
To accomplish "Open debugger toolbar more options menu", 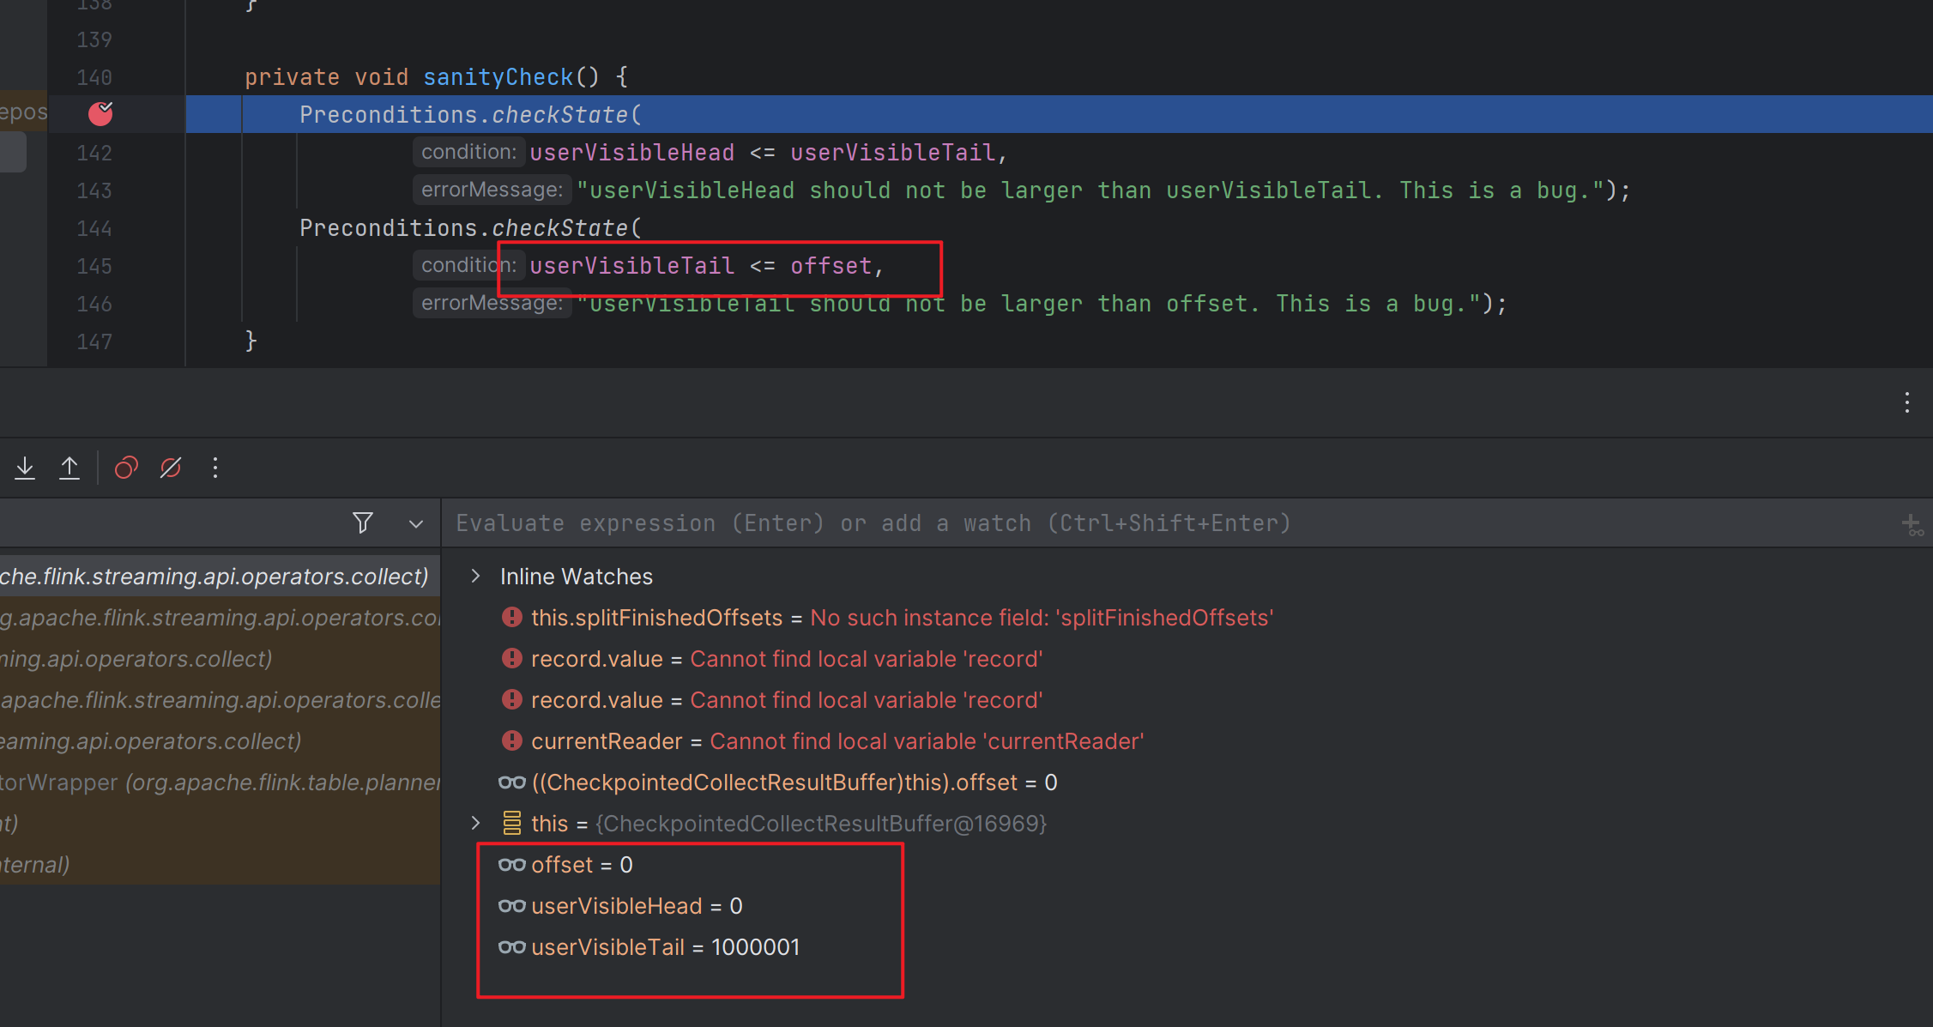I will pos(215,468).
